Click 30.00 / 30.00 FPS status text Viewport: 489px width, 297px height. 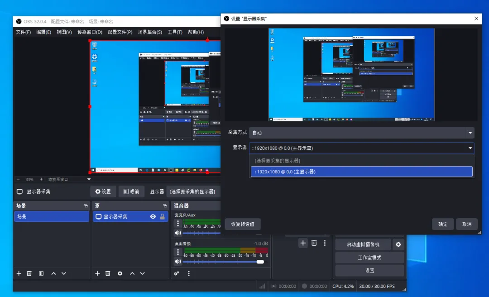(x=377, y=286)
